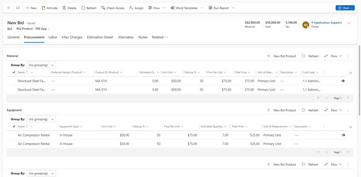The width and height of the screenshot is (361, 177).
Task: Toggle select all in Material grid
Action: [x=14, y=72]
